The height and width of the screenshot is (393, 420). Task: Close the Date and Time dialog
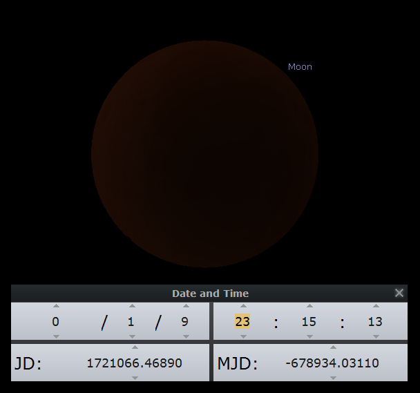pyautogui.click(x=399, y=293)
